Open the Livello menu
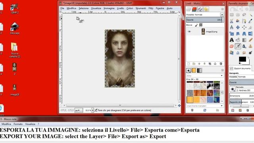 tap(120, 8)
